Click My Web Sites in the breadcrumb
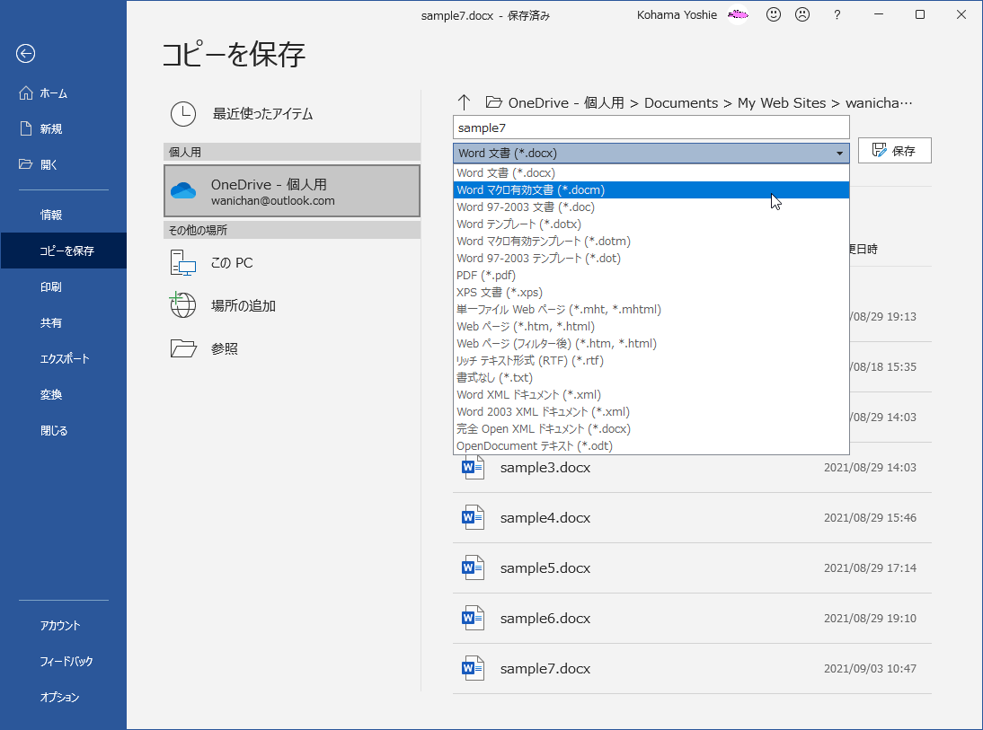Screen dimensions: 983x730 [x=781, y=102]
